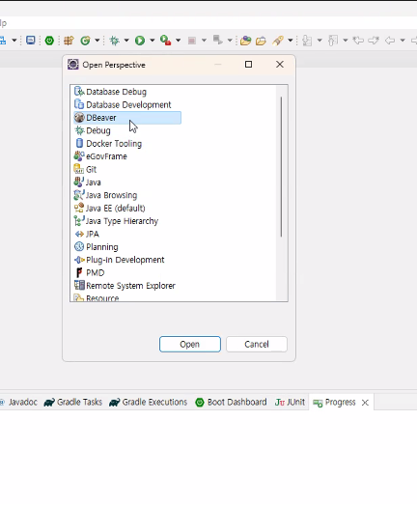Open dropdown beside red-badged Run icon
The width and height of the screenshot is (417, 505).
click(x=178, y=41)
